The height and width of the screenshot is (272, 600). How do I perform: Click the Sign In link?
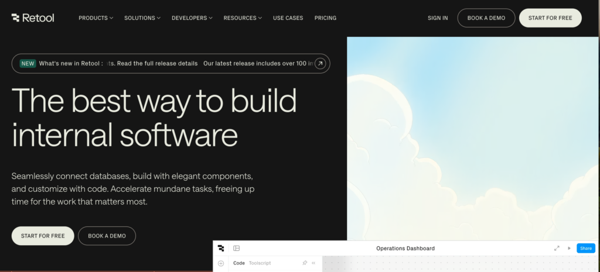(438, 18)
